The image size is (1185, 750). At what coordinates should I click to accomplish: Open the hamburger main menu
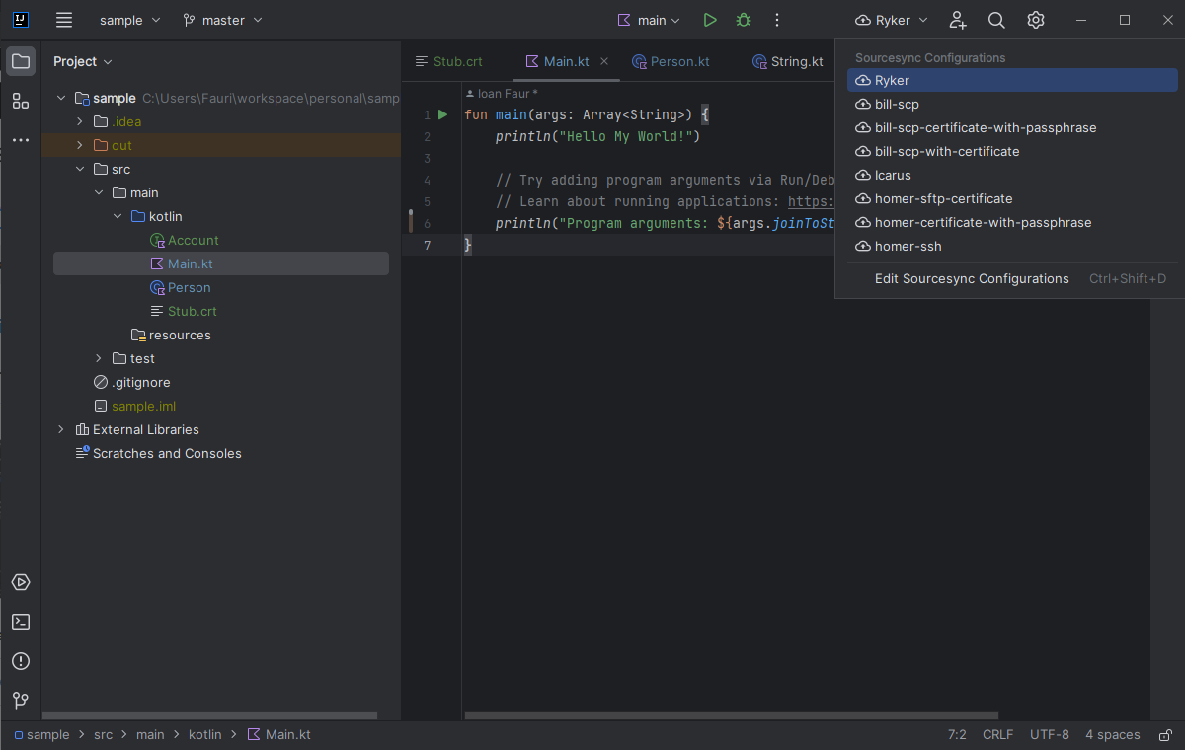pos(64,19)
